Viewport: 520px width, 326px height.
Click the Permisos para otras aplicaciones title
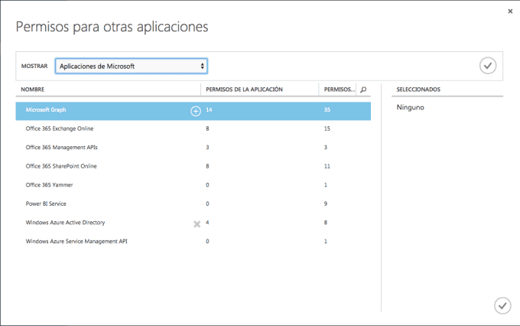112,28
